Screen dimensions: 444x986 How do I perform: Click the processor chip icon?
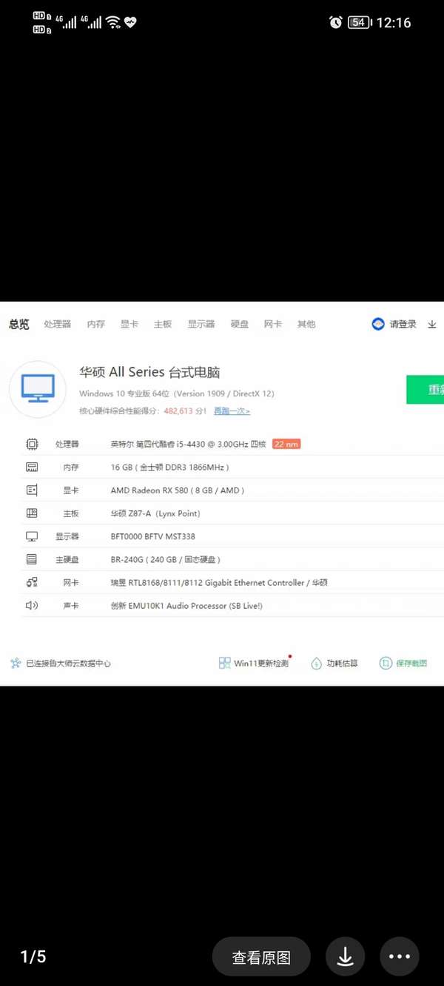pyautogui.click(x=32, y=444)
